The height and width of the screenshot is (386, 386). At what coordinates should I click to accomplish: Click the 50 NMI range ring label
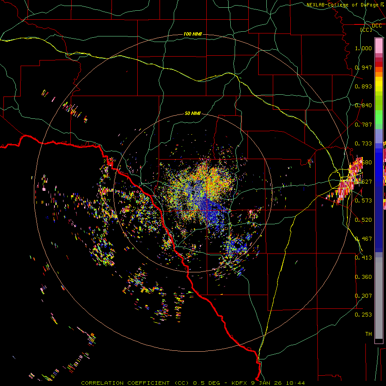point(193,113)
